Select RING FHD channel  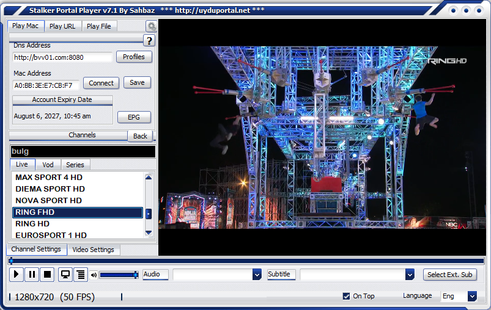(77, 212)
